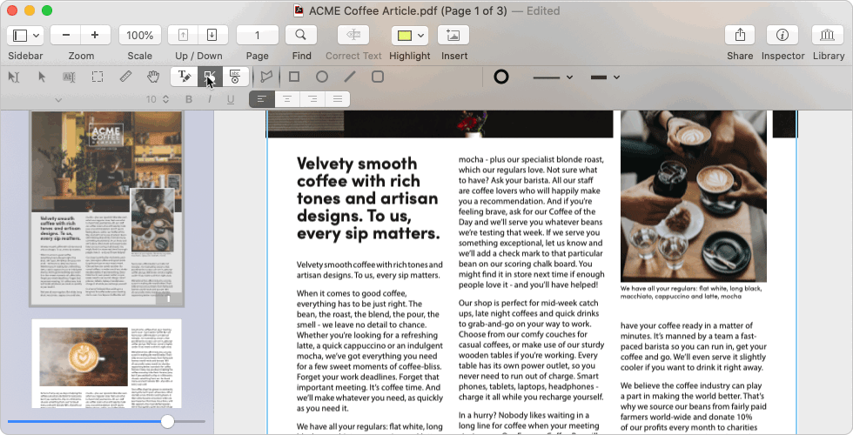The height and width of the screenshot is (435, 853).
Task: Open the Library panel
Action: (828, 36)
